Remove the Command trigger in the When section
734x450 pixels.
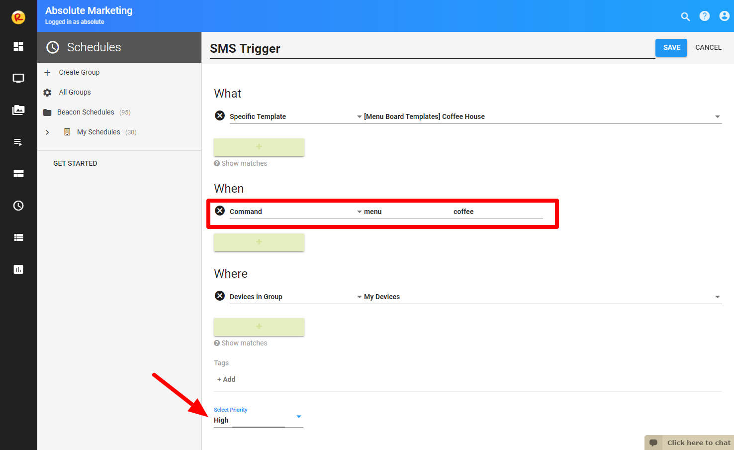220,211
